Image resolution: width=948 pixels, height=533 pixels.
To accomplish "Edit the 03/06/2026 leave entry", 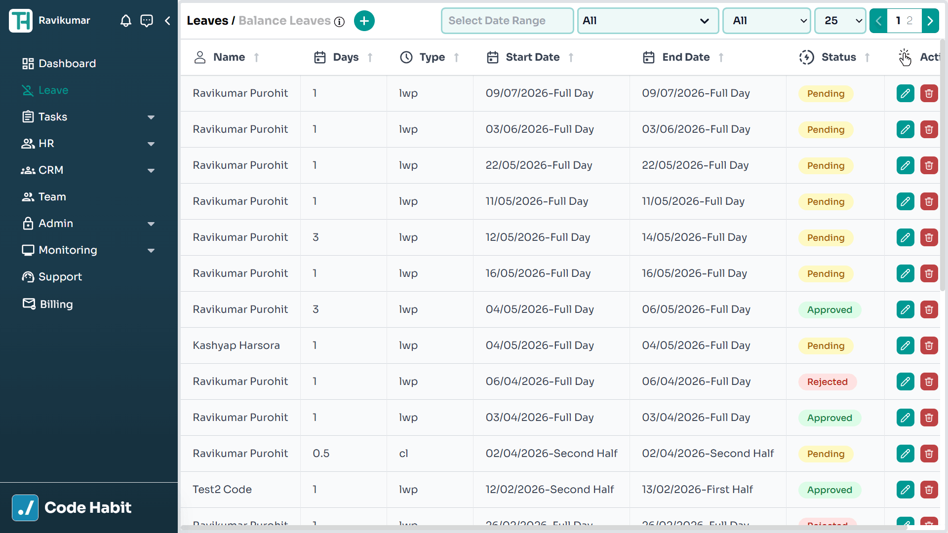I will click(906, 129).
